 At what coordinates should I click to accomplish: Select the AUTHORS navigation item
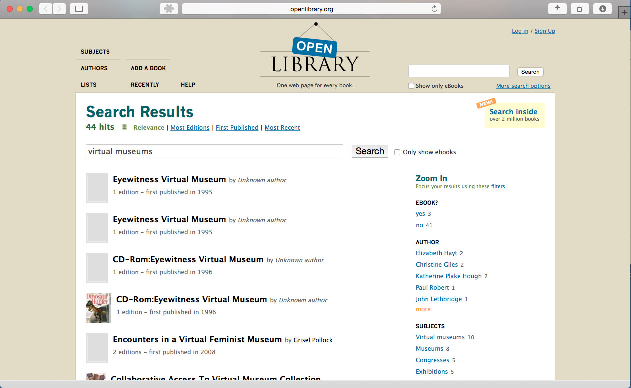point(94,68)
